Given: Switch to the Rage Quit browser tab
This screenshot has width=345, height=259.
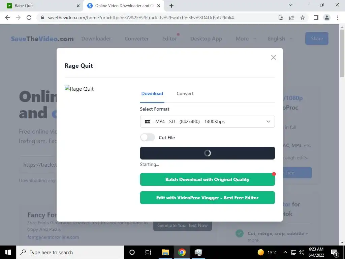Looking at the screenshot, I should pyautogui.click(x=42, y=6).
